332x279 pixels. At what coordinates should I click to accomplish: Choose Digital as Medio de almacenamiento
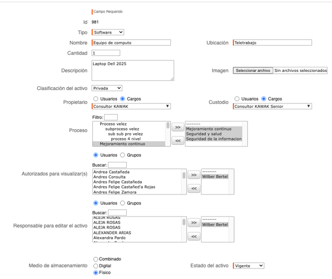coord(96,266)
